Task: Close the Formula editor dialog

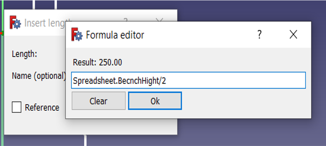Action: pyautogui.click(x=293, y=35)
